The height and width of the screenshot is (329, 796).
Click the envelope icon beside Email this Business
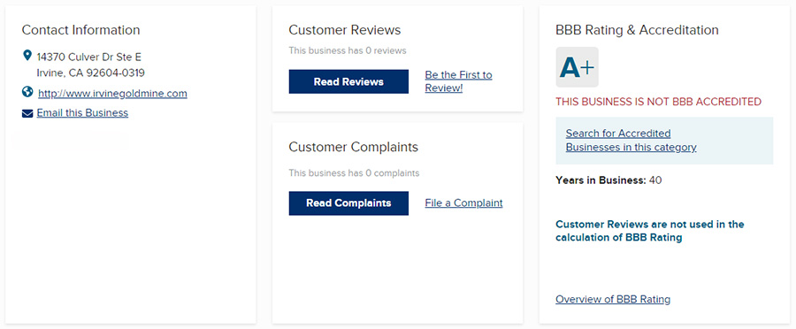click(27, 113)
